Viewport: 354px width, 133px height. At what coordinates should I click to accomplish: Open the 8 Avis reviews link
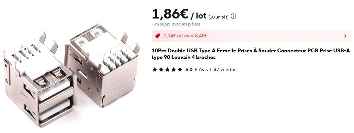click(201, 70)
